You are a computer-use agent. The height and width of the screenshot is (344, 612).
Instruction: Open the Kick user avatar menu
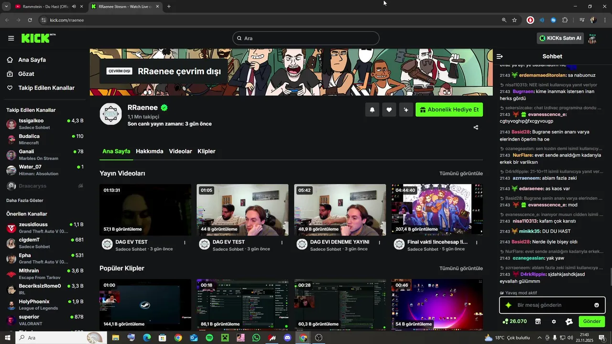coord(592,38)
